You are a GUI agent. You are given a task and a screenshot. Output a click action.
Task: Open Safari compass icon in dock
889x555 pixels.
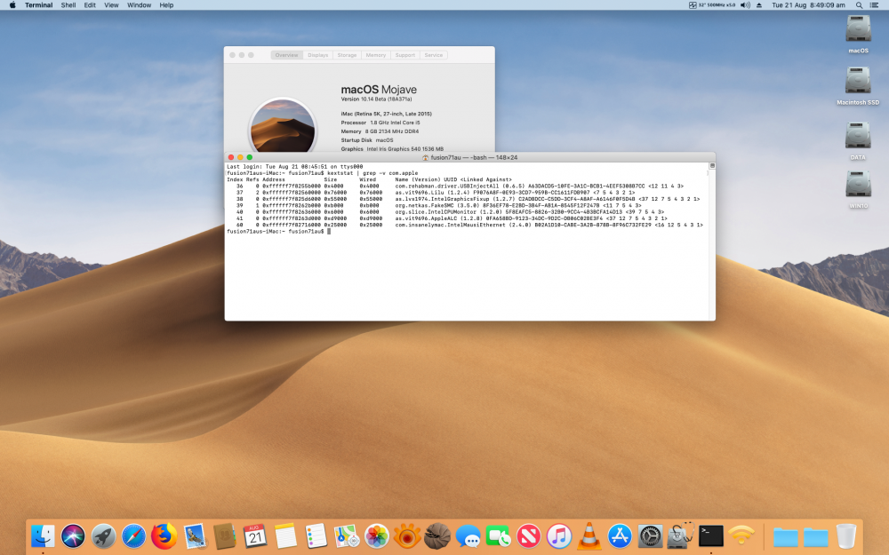tap(134, 535)
